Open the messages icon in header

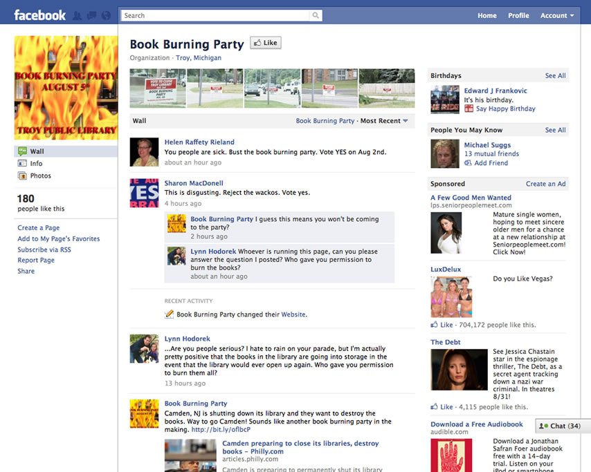(x=91, y=15)
